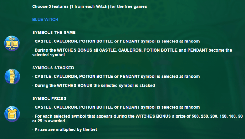245x139 pixels.
Task: Click the SYMBOL PRIZES title
Action: (49, 98)
